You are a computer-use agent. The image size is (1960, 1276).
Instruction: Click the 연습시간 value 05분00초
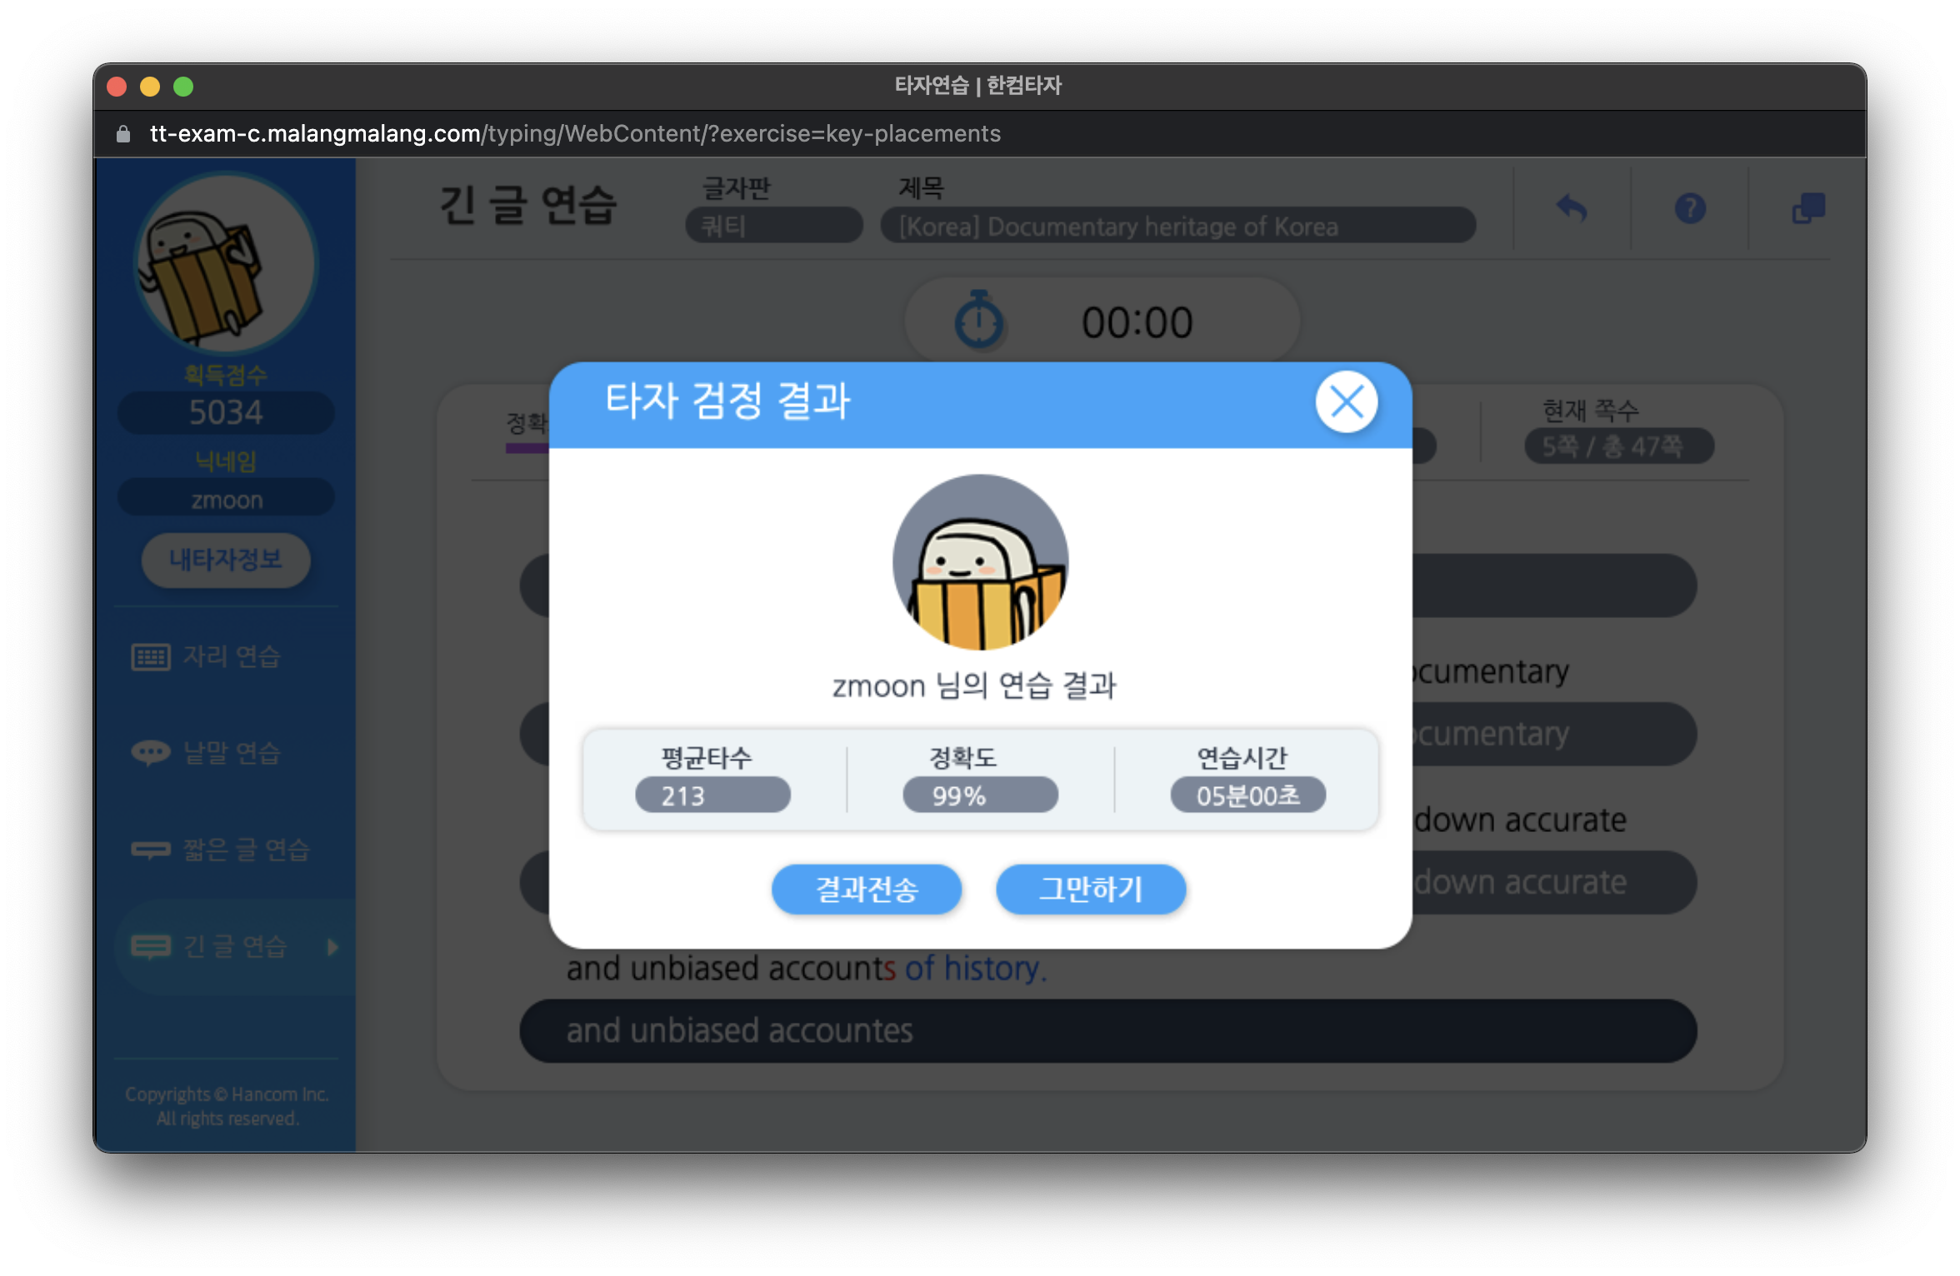(1247, 795)
